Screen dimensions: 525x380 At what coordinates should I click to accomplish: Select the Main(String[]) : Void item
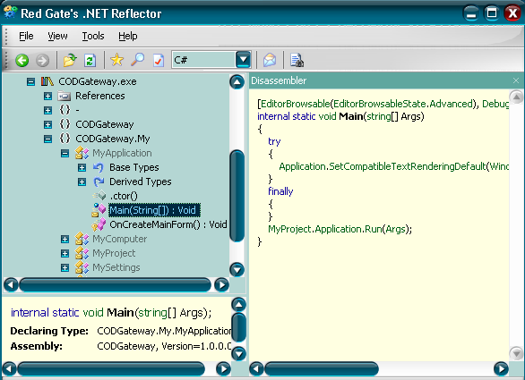[154, 210]
